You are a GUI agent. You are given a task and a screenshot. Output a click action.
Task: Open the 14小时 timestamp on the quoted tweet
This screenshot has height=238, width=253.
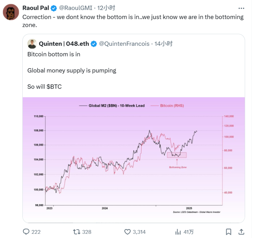[x=164, y=44]
